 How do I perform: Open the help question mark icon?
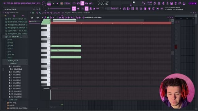(x=167, y=3)
